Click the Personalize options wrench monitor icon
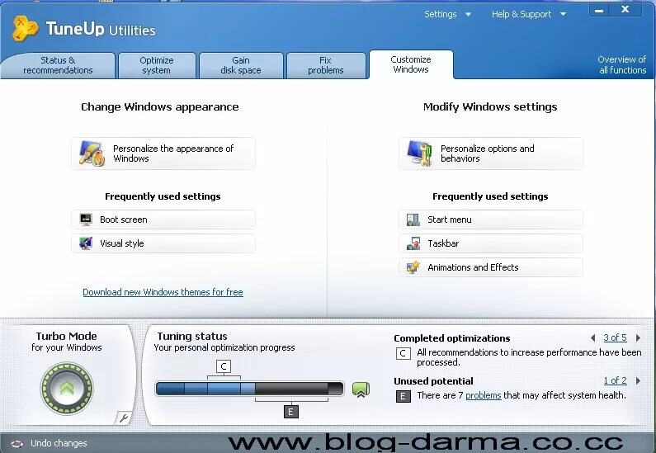656x453 pixels. pyautogui.click(x=420, y=153)
